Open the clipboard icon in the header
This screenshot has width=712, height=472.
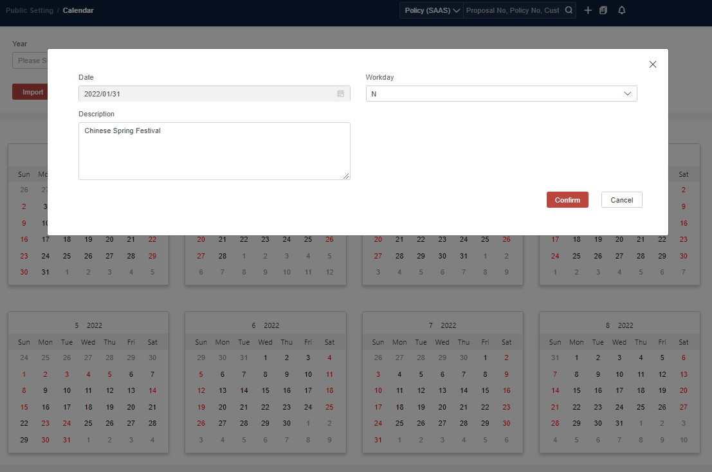tap(603, 10)
